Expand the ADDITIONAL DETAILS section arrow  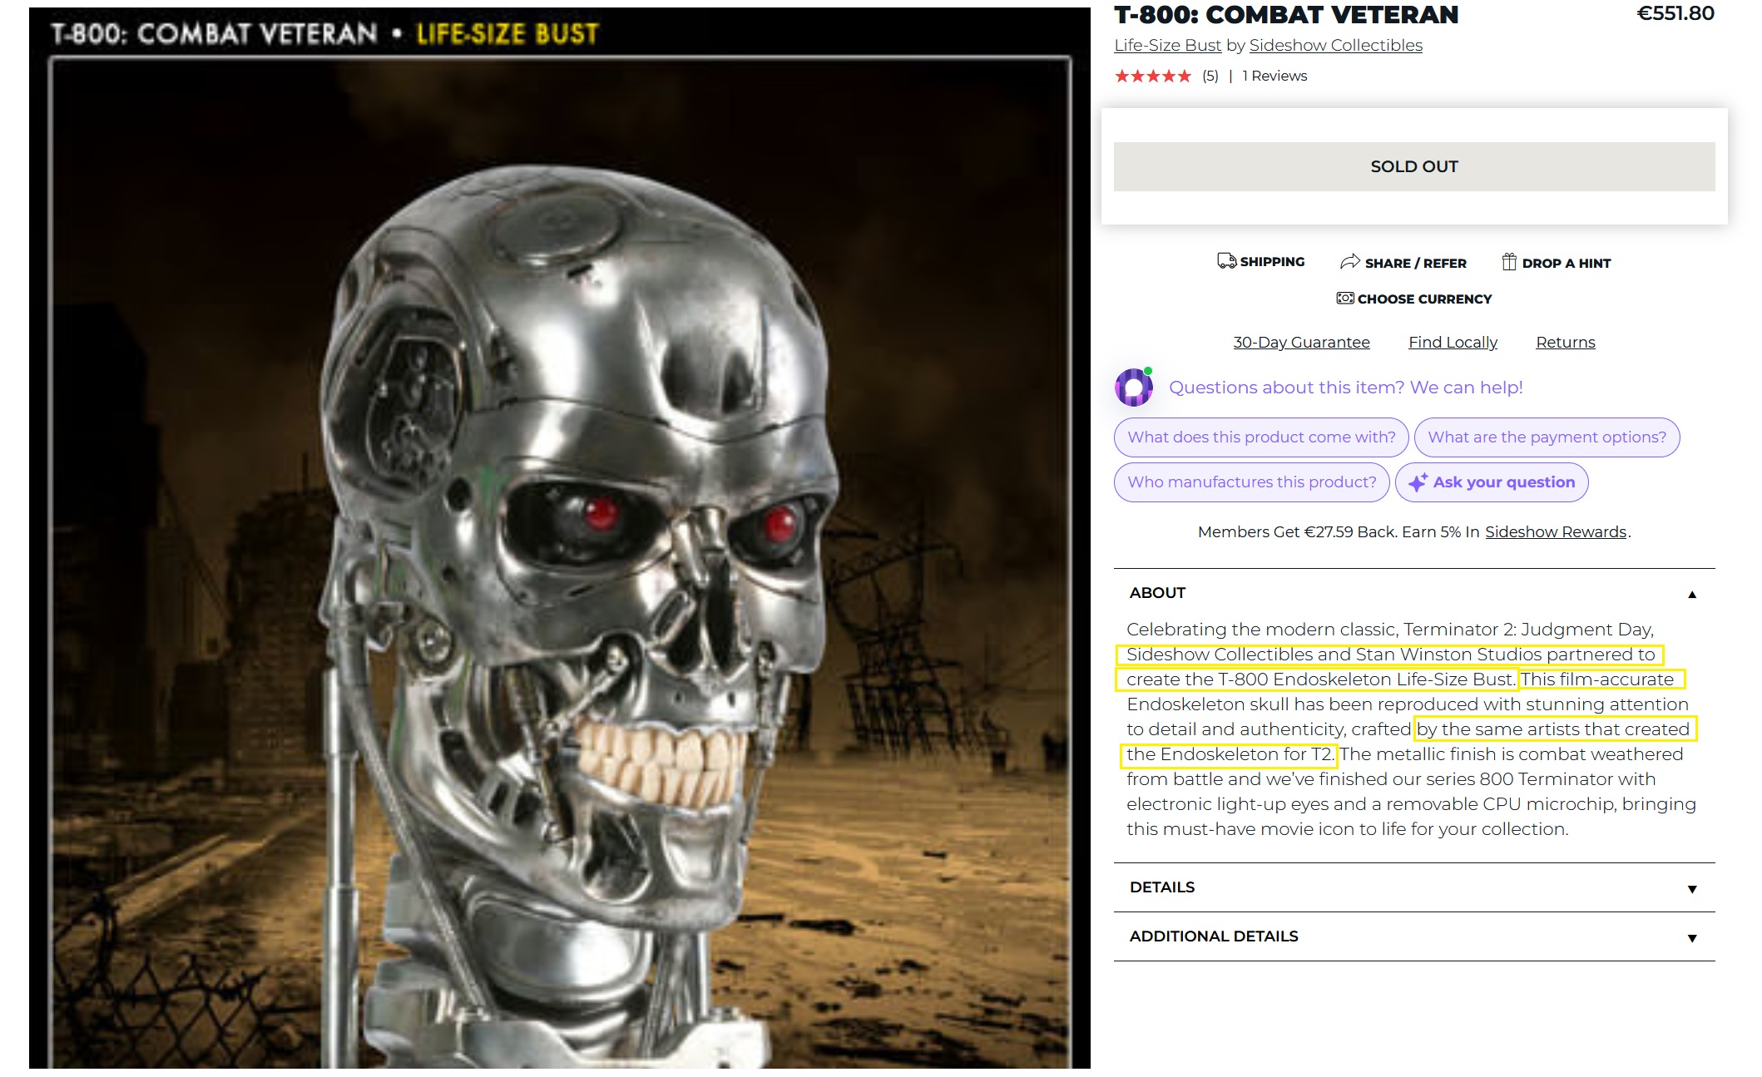pyautogui.click(x=1691, y=937)
